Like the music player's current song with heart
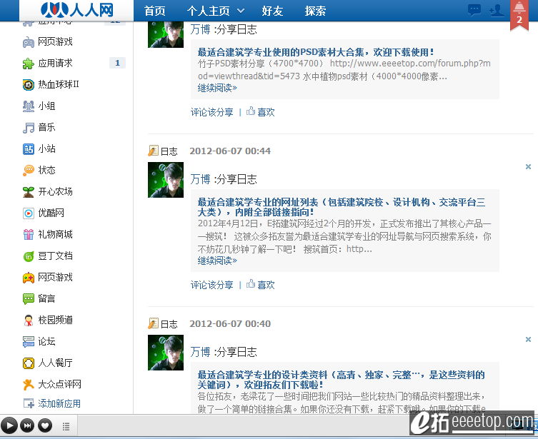Viewport: 538px width, 439px height. (45, 426)
